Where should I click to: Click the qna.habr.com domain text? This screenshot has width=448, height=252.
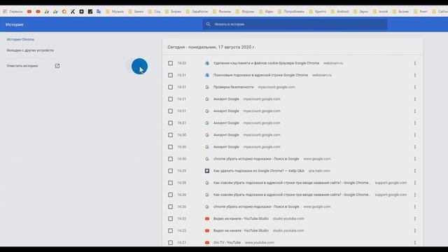pyautogui.click(x=319, y=171)
